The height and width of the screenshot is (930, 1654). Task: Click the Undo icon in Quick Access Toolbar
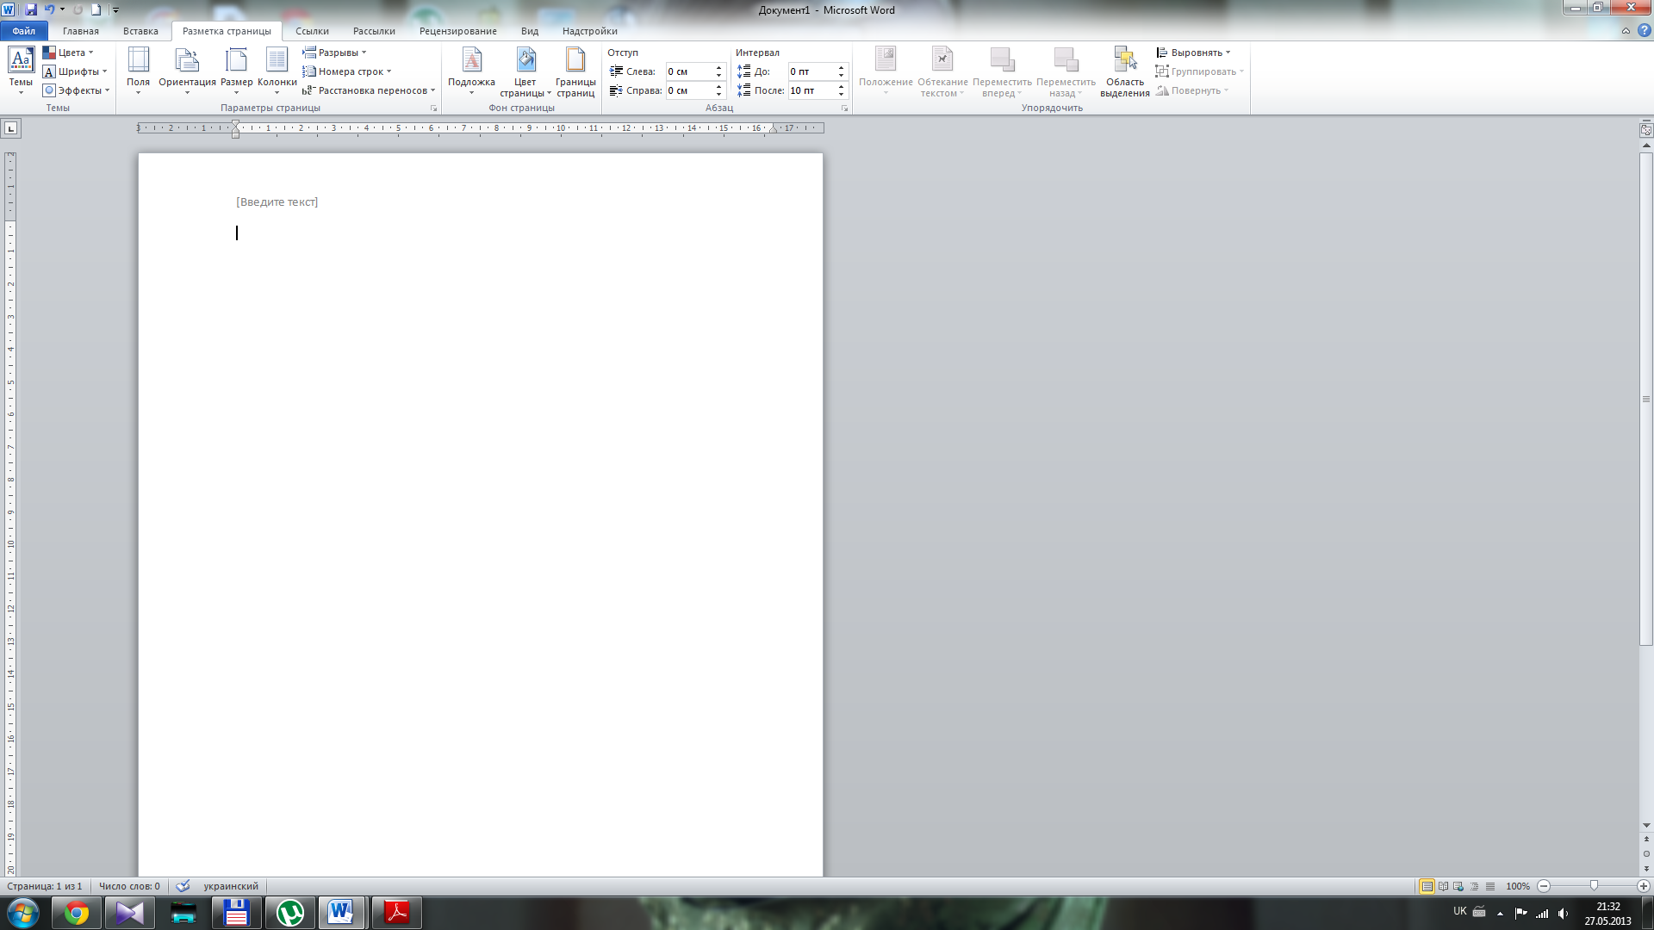tap(50, 9)
